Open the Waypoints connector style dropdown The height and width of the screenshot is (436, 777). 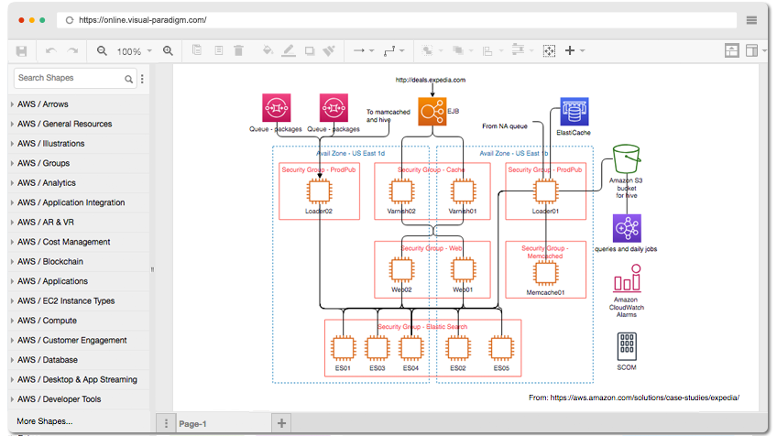[394, 50]
